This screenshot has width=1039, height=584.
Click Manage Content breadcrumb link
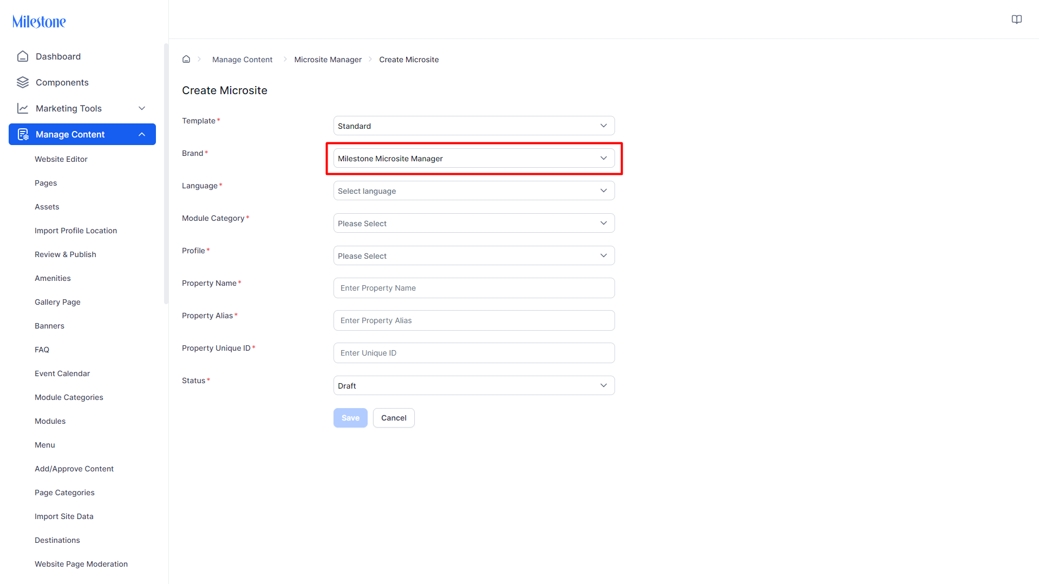pos(242,60)
